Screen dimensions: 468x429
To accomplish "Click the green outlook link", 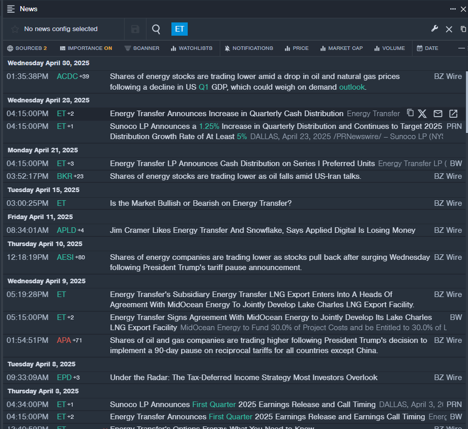I will (x=352, y=87).
